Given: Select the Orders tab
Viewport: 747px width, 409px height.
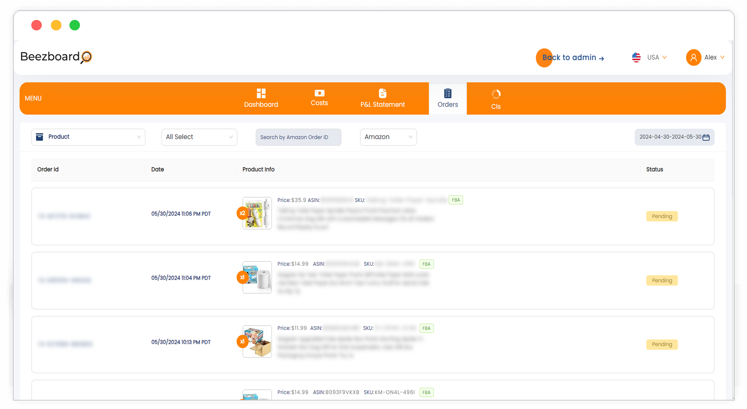Looking at the screenshot, I should pos(448,98).
